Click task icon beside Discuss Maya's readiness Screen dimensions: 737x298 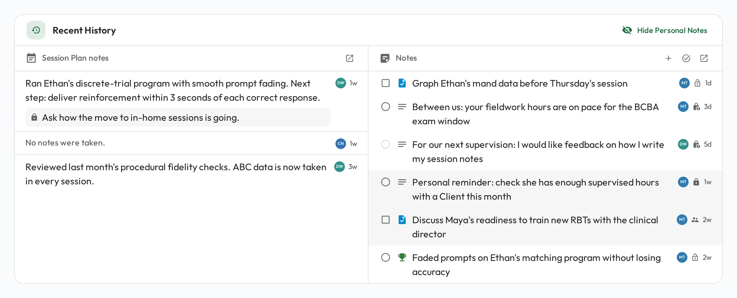[x=402, y=220]
